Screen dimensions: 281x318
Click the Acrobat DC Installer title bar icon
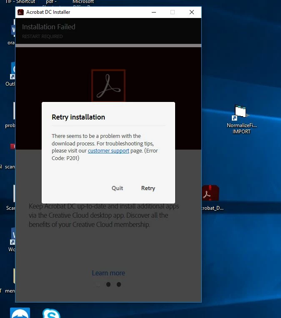pos(20,12)
